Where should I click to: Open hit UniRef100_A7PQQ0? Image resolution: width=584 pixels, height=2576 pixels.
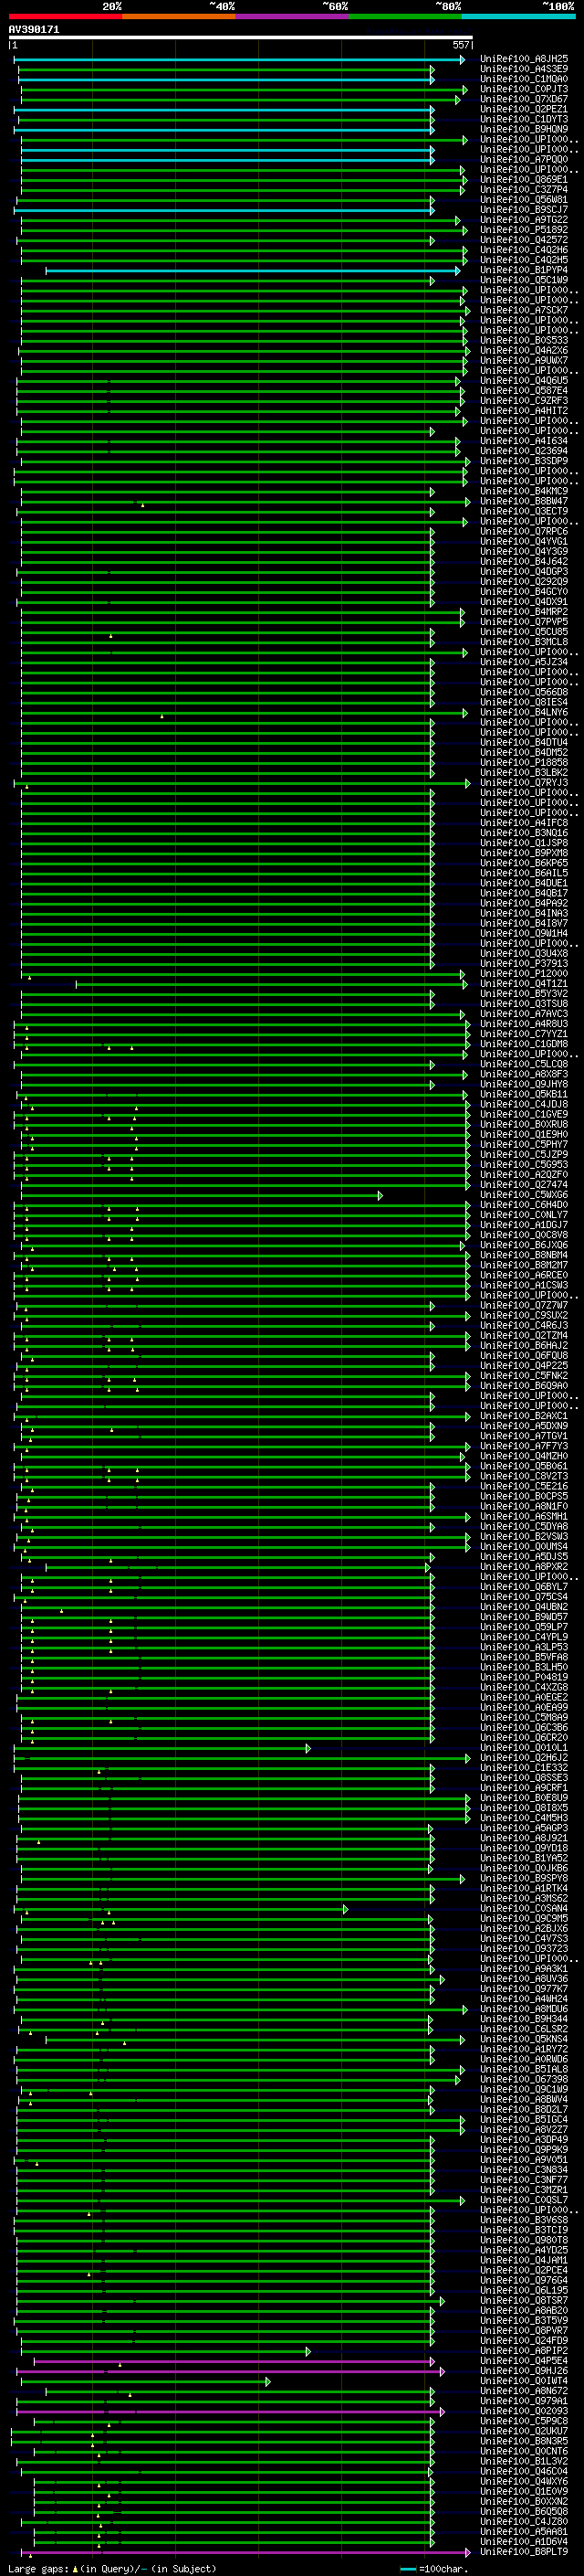click(x=524, y=160)
